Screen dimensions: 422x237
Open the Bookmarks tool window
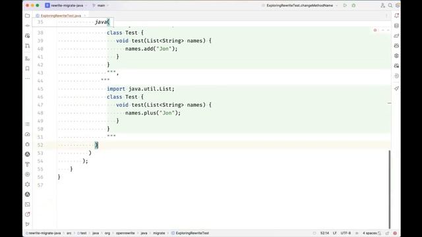tap(28, 68)
